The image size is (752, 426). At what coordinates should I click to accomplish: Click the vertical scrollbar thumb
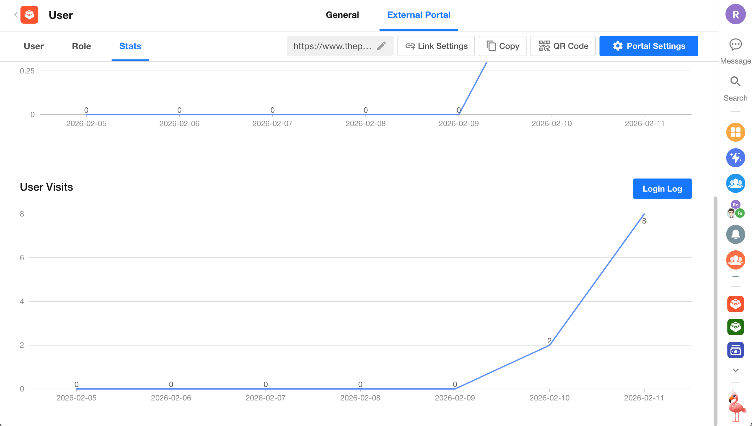[x=715, y=310]
